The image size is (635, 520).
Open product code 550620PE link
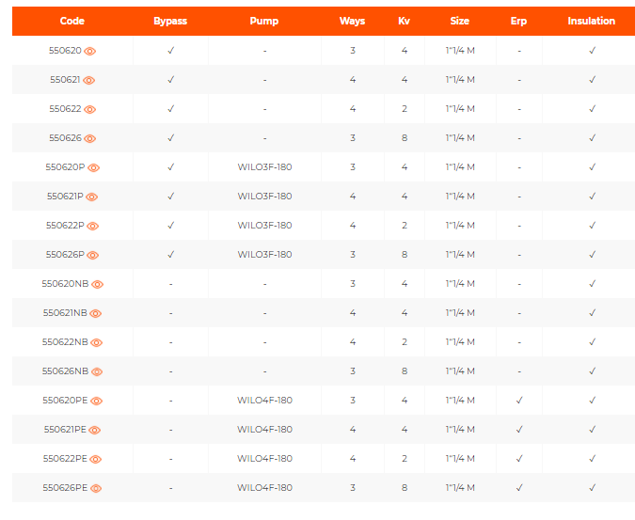tap(65, 401)
